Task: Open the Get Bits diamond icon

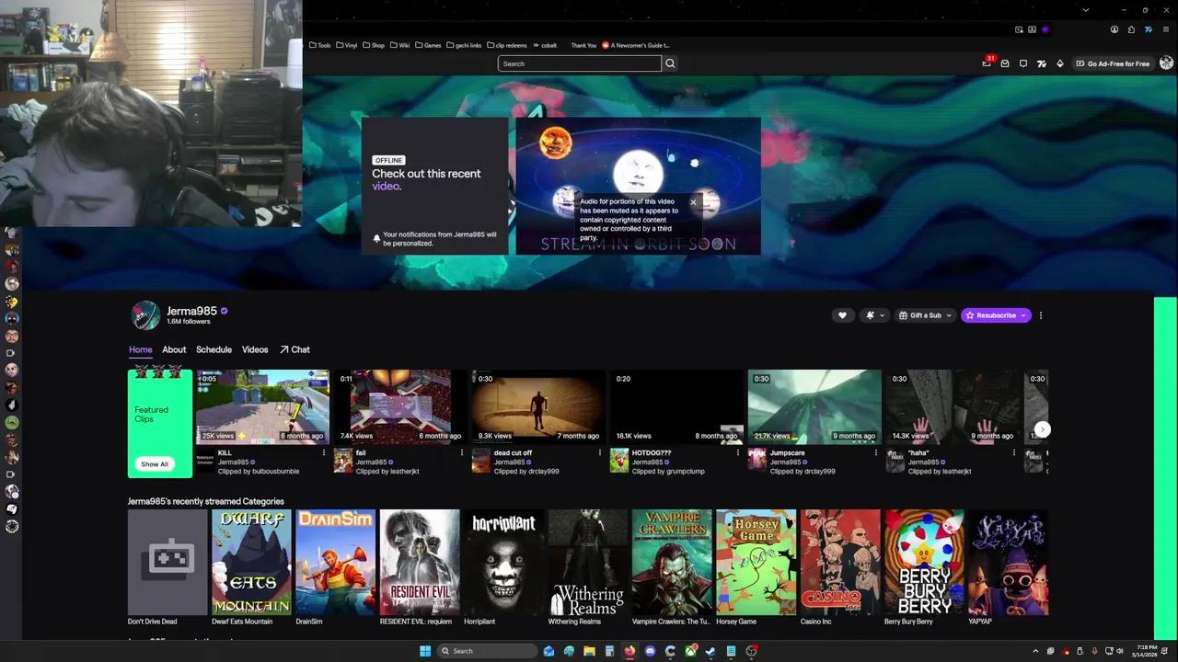Action: 1060,63
